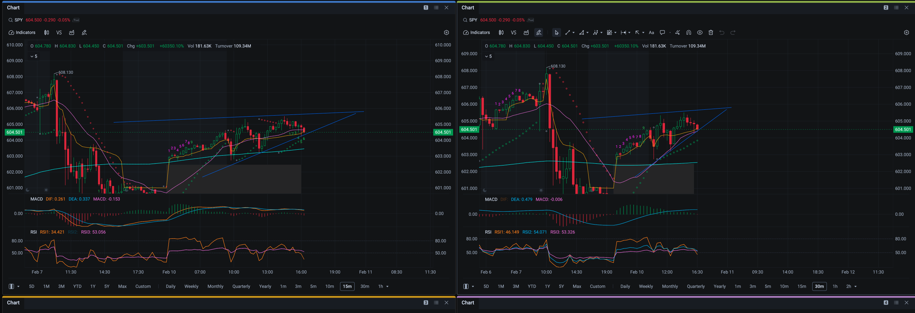Expand the wave pattern dropdown arrow
Image resolution: width=915 pixels, height=313 pixels.
[601, 33]
